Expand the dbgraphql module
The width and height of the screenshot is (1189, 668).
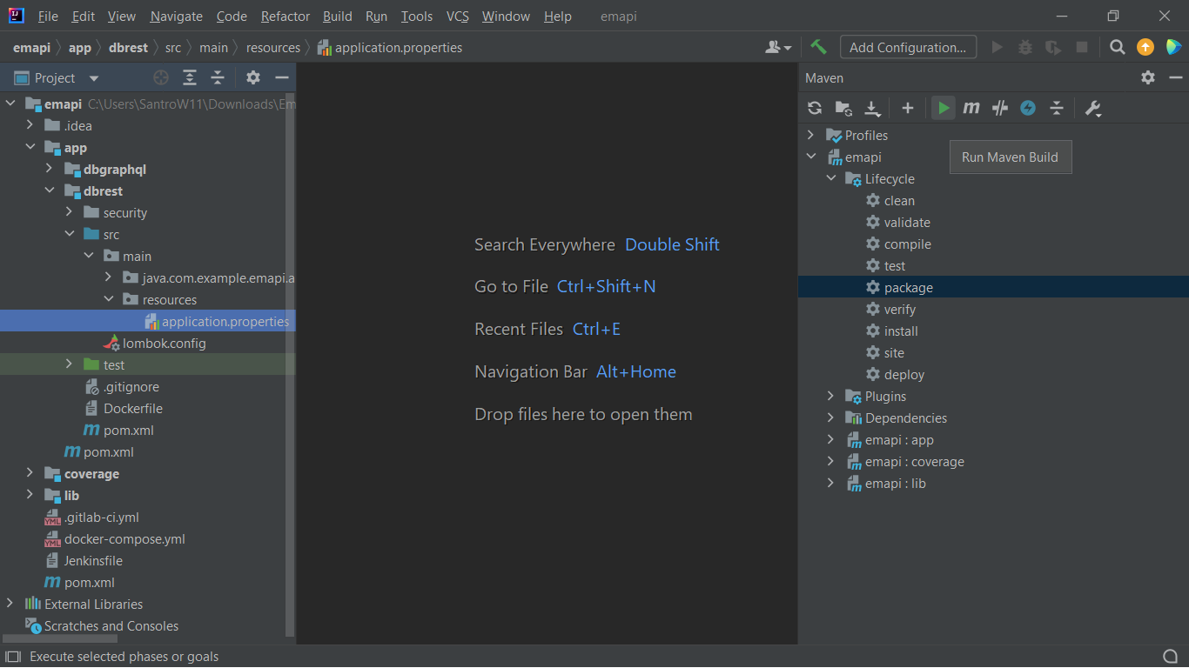pos(50,170)
